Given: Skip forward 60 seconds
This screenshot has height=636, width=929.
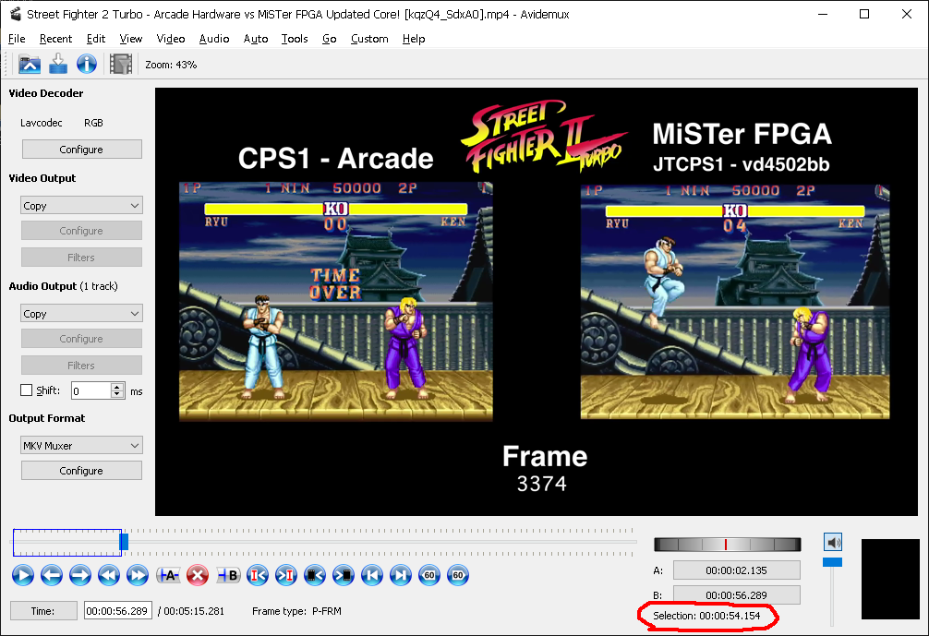Looking at the screenshot, I should (458, 575).
